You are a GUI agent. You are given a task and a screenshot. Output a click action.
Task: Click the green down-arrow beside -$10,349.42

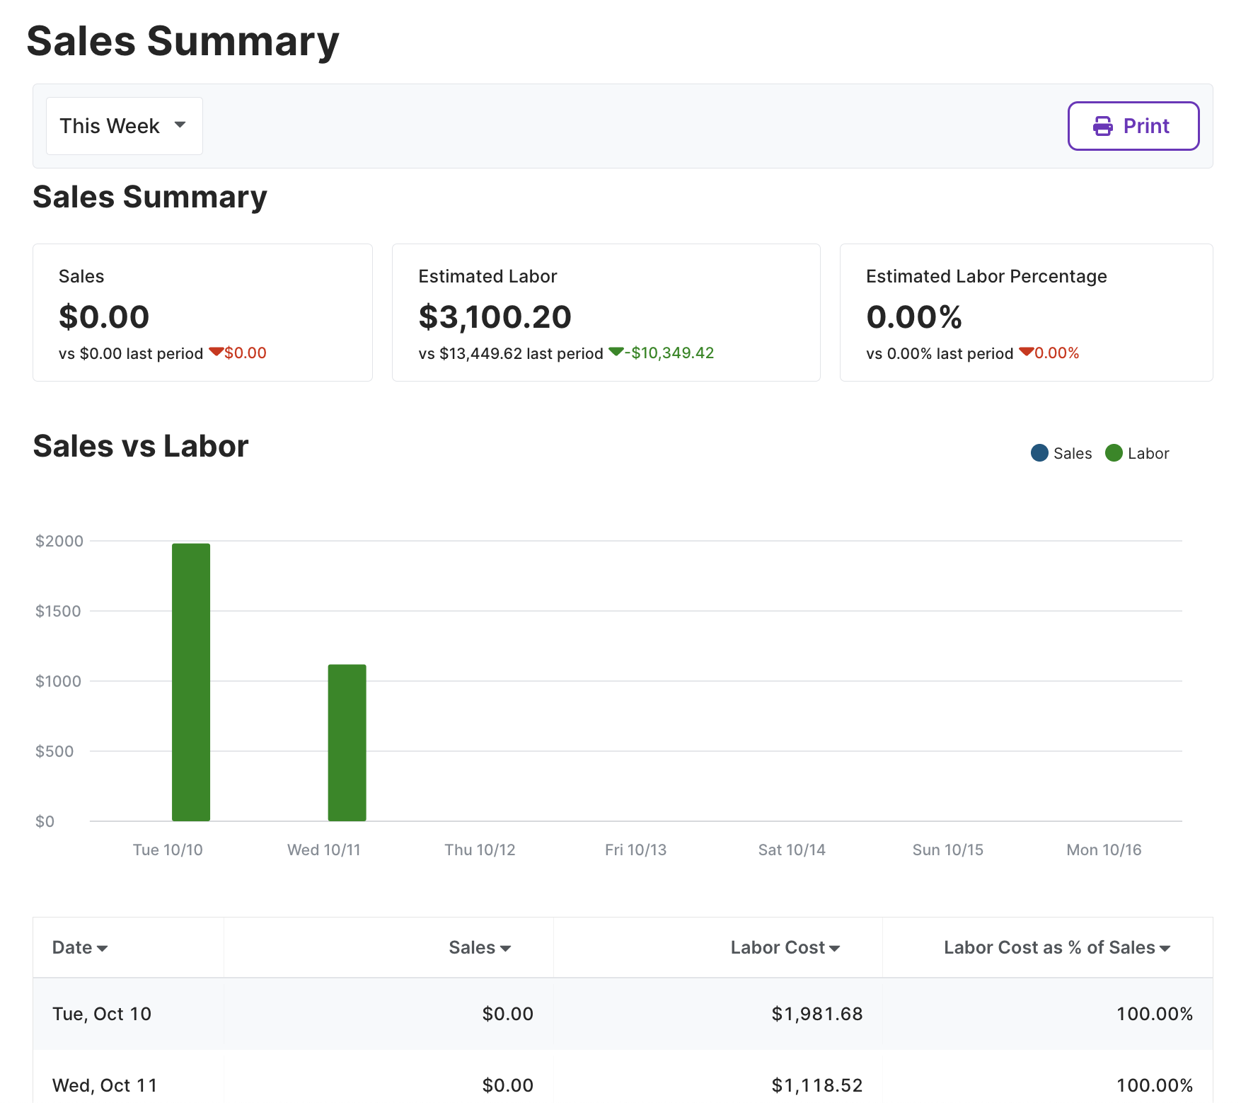(616, 352)
